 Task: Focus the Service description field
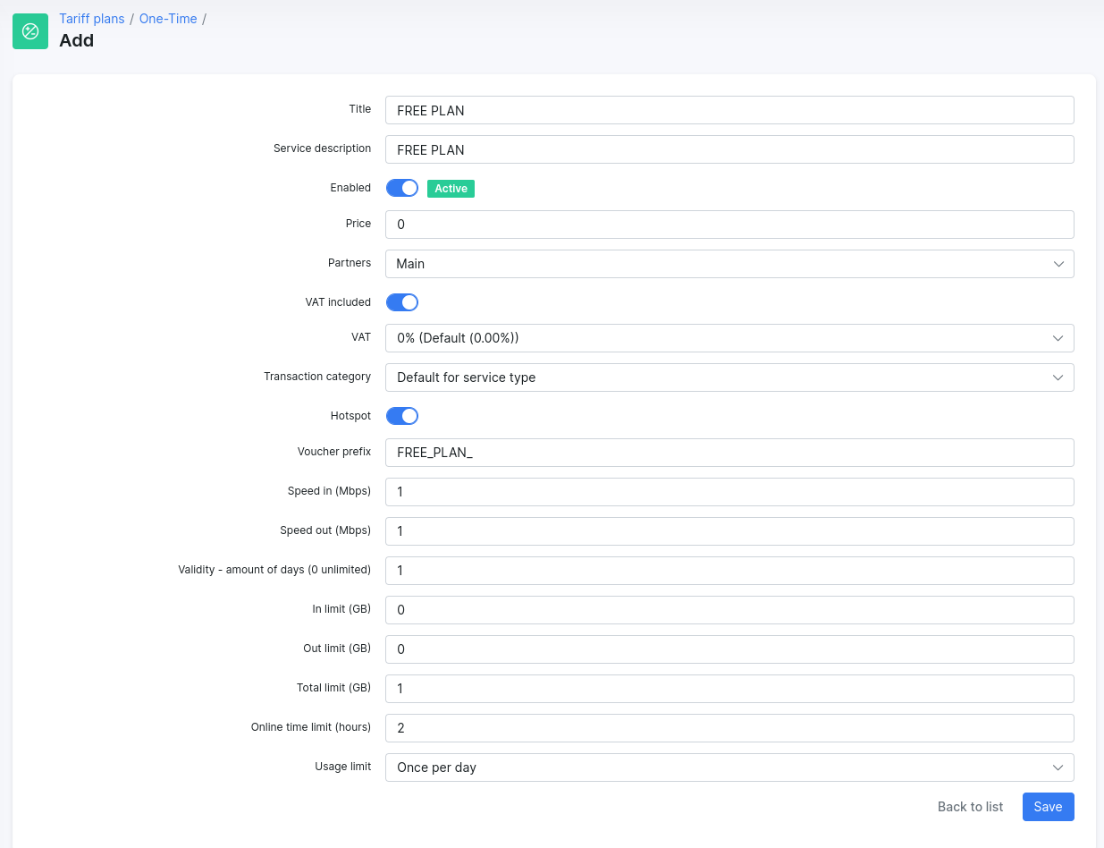pos(729,149)
